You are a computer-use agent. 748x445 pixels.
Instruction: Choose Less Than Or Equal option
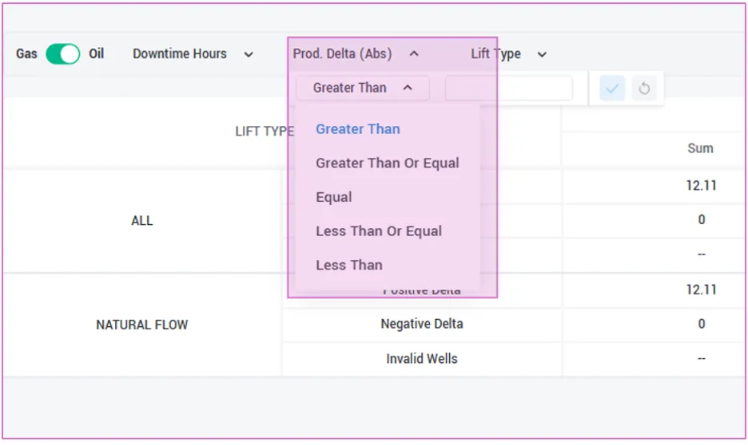pyautogui.click(x=379, y=230)
